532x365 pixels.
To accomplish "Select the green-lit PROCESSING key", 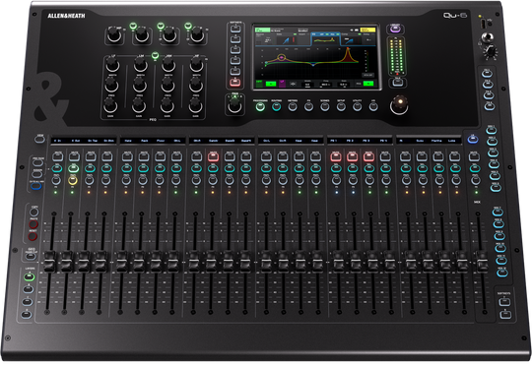I will pos(260,107).
